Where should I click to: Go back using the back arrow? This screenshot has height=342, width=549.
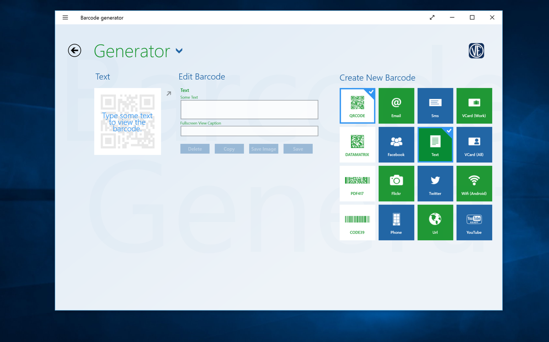pyautogui.click(x=74, y=50)
